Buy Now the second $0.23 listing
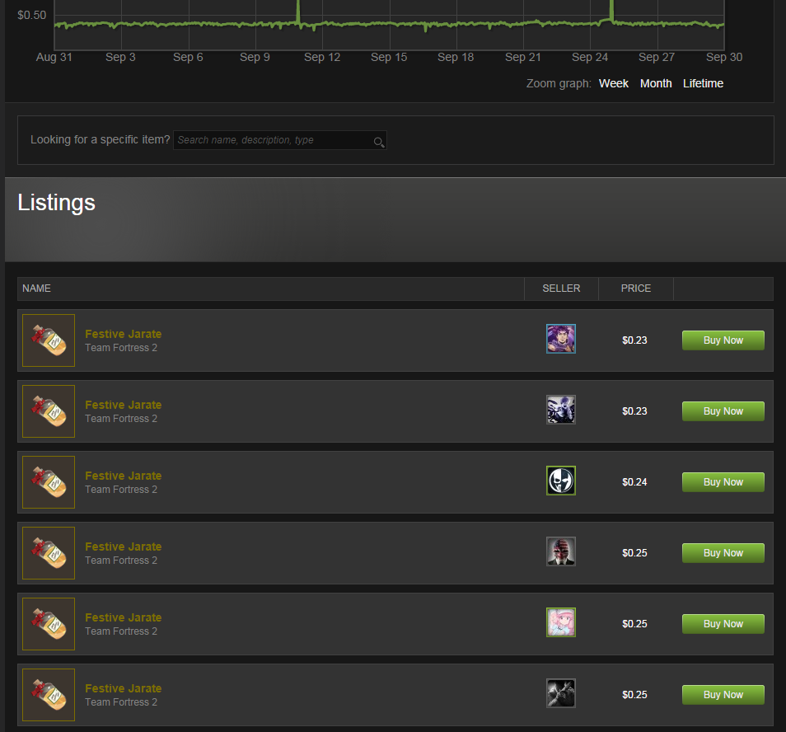Viewport: 786px width, 732px height. point(723,411)
